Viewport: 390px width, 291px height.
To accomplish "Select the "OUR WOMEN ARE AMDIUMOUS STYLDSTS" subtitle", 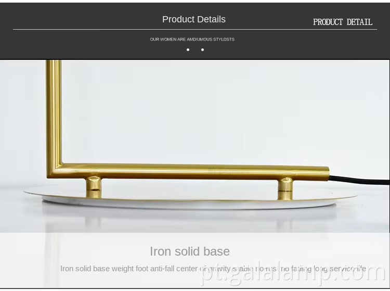I will tap(192, 40).
